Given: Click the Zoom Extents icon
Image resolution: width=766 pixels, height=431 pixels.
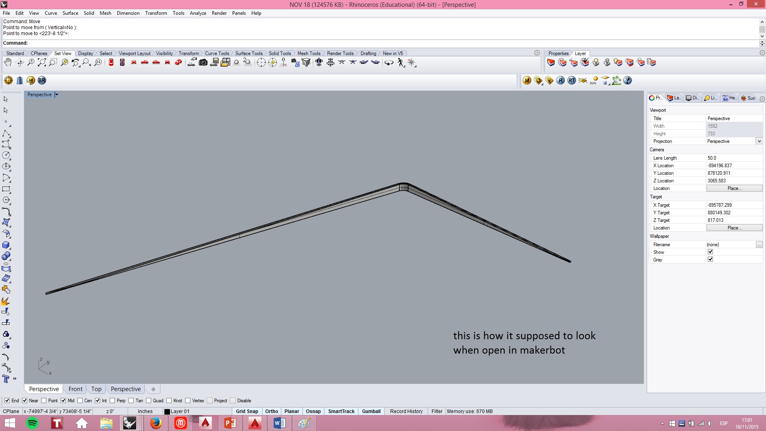Looking at the screenshot, I should 41,63.
